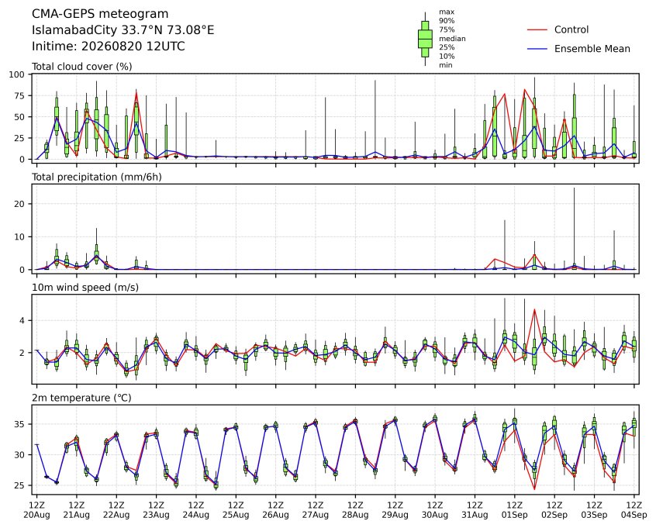Screen dimensions: 656x528
Task: Click the Total cloud cover (%) panel title
Action: (x=82, y=67)
